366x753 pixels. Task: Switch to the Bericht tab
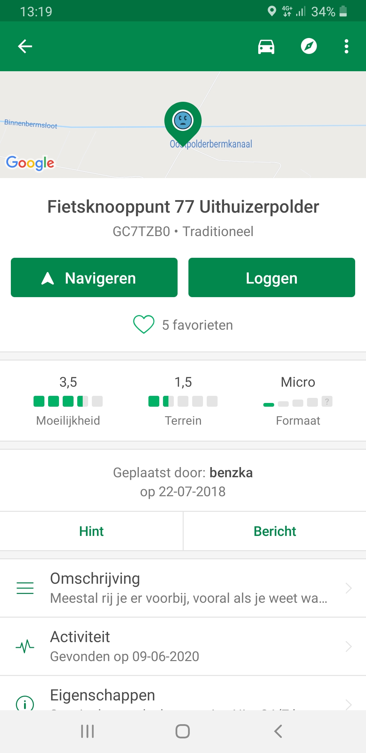click(x=275, y=531)
